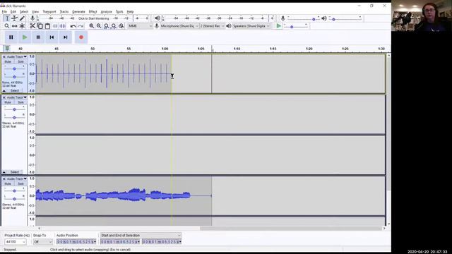Open the Tracks menu
This screenshot has width=452, height=254.
64,11
